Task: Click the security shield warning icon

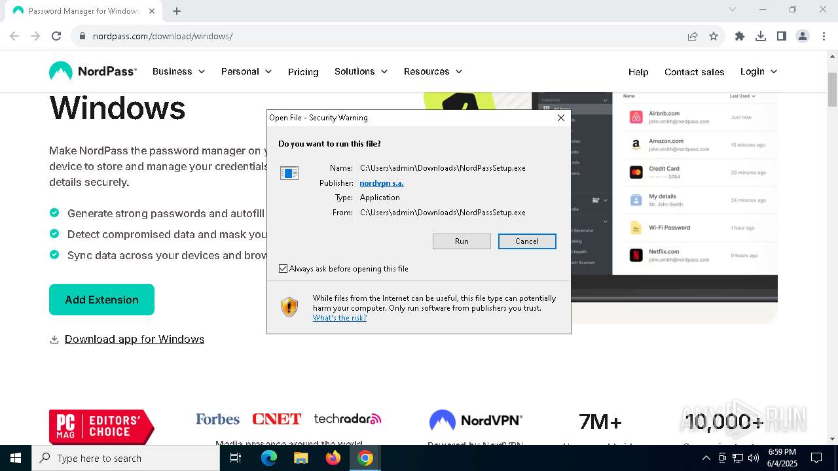Action: (289, 307)
